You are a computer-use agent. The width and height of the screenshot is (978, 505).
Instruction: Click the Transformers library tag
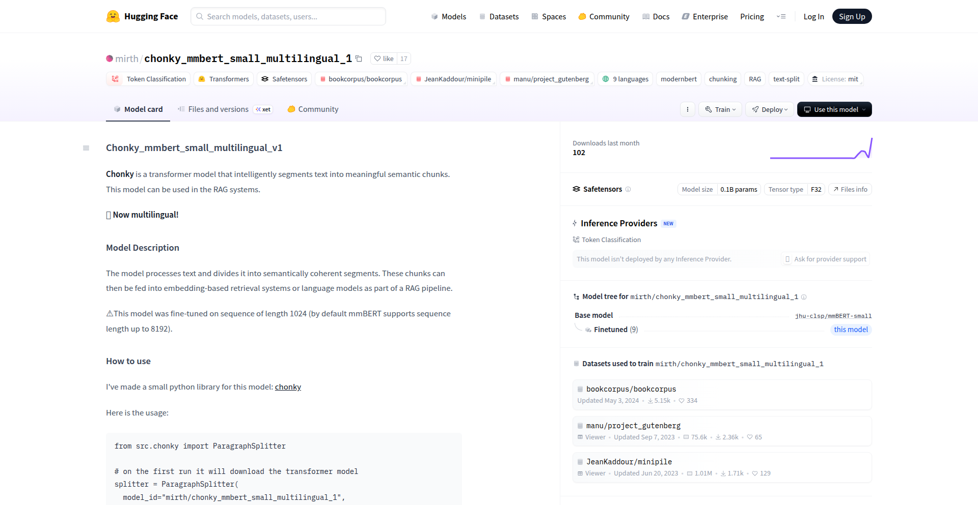click(x=224, y=79)
